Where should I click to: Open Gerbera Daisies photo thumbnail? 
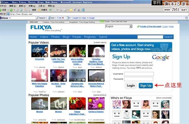click(96, 103)
